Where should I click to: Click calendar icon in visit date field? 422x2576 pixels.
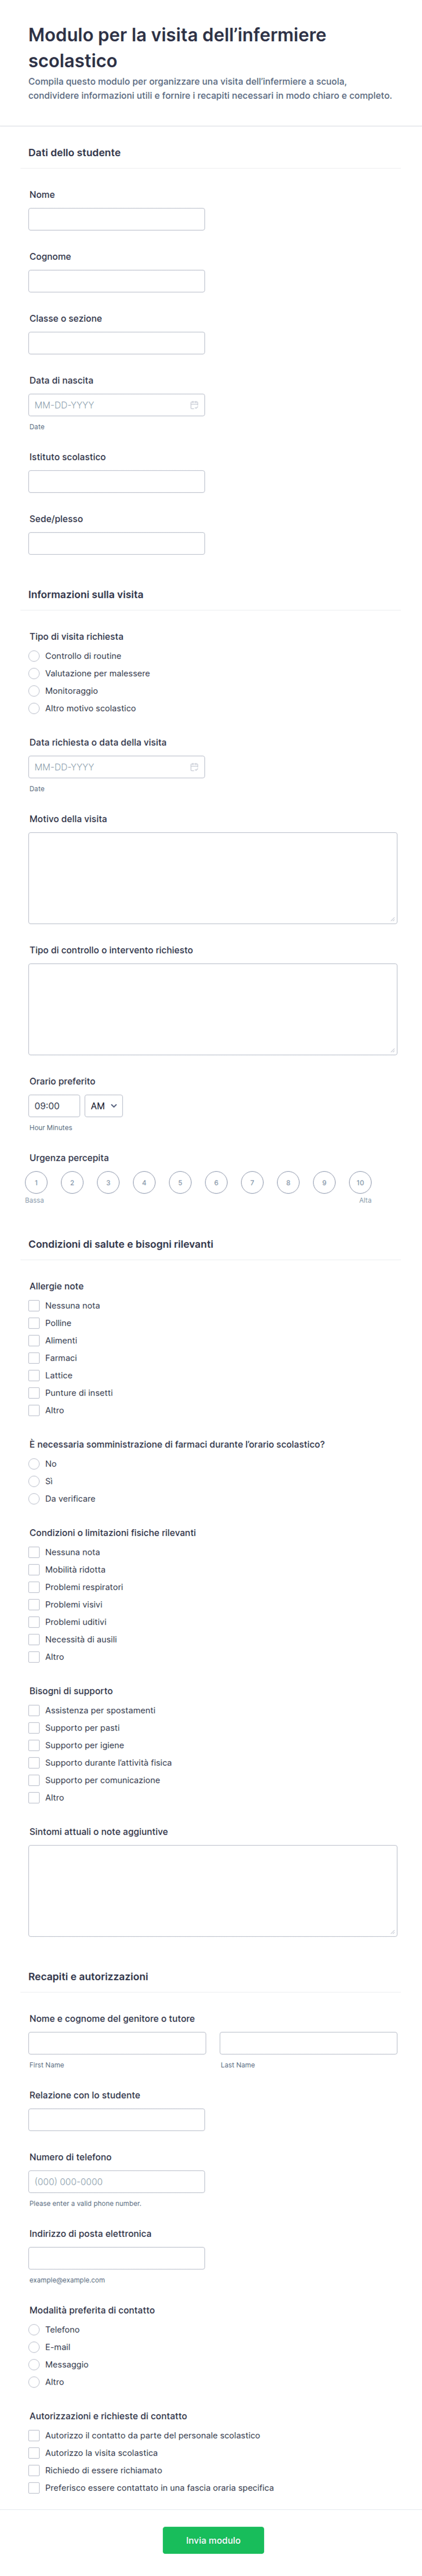194,767
